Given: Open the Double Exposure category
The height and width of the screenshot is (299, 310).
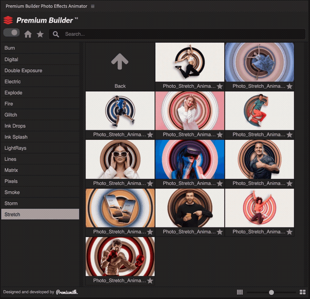Looking at the screenshot, I should 40,70.
